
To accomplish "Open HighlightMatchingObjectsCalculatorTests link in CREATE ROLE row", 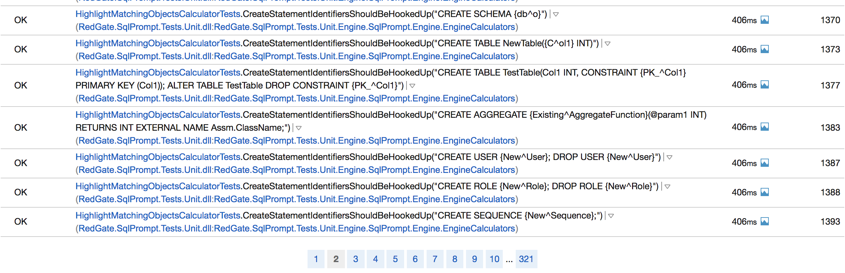I will [158, 187].
